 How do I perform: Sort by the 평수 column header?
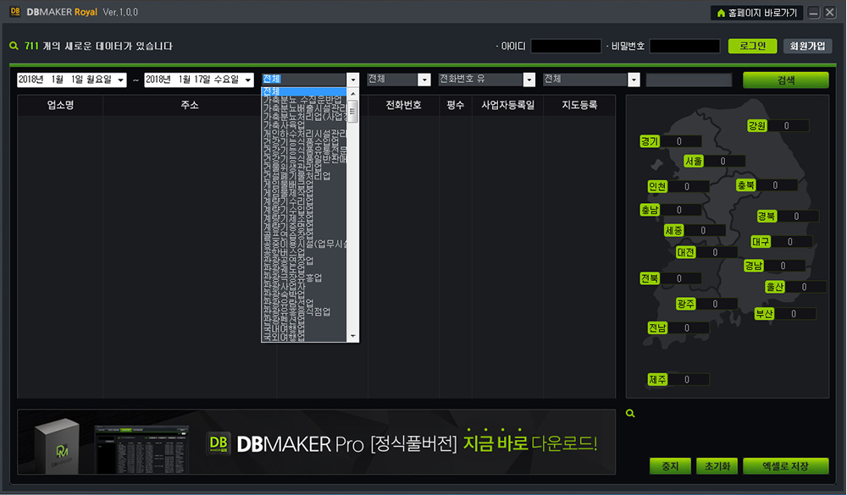click(456, 105)
